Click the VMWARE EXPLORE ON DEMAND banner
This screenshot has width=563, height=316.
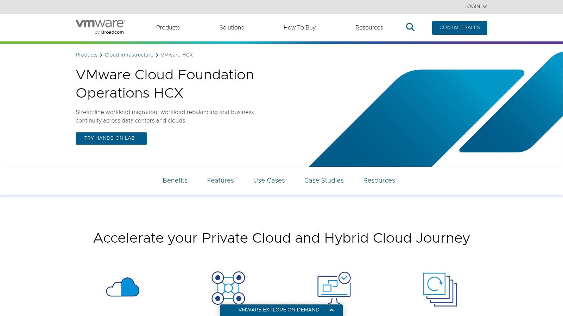[x=279, y=310]
